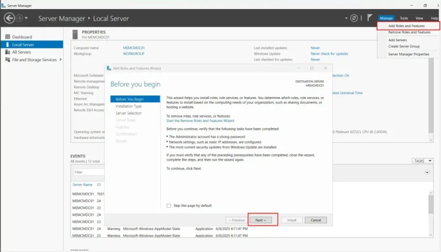Expand the events filter chevron
441x252 pixels.
427,172
